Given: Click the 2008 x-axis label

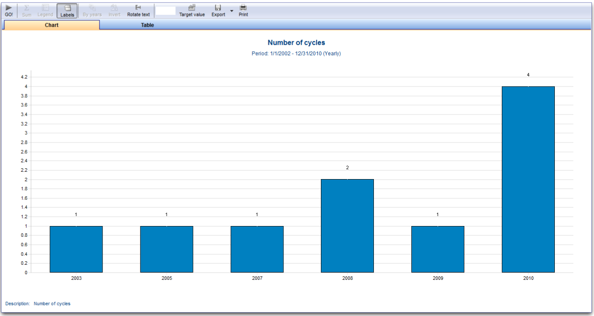Looking at the screenshot, I should [x=348, y=278].
